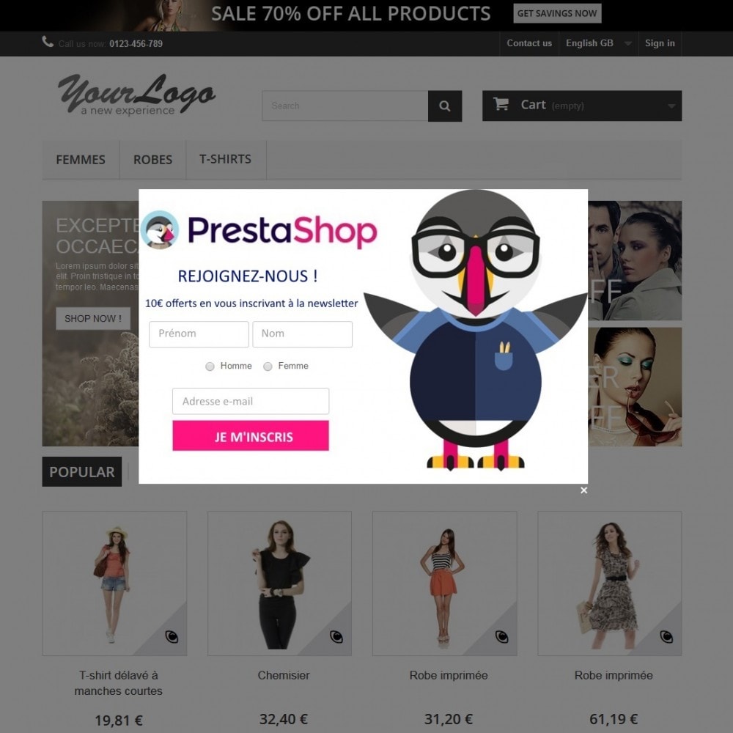Click quick view eye on the 31,20 € dress

click(x=501, y=637)
